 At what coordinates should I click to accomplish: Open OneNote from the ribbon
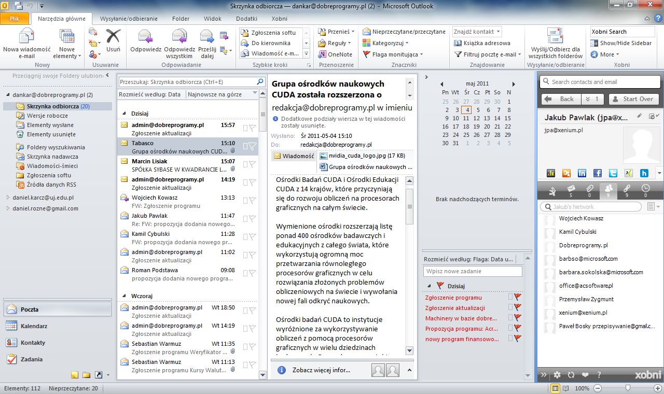pyautogui.click(x=335, y=54)
